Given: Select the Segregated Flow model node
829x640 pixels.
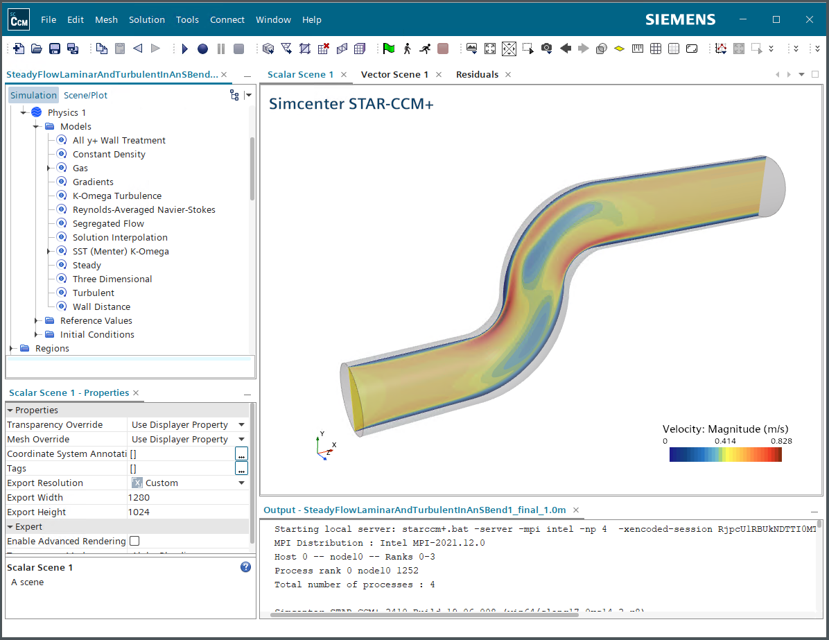Looking at the screenshot, I should tap(108, 224).
